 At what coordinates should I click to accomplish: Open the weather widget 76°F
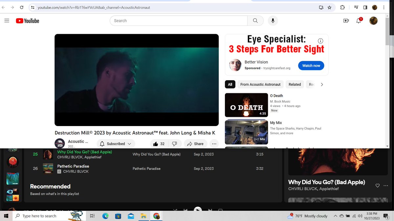tap(307, 216)
